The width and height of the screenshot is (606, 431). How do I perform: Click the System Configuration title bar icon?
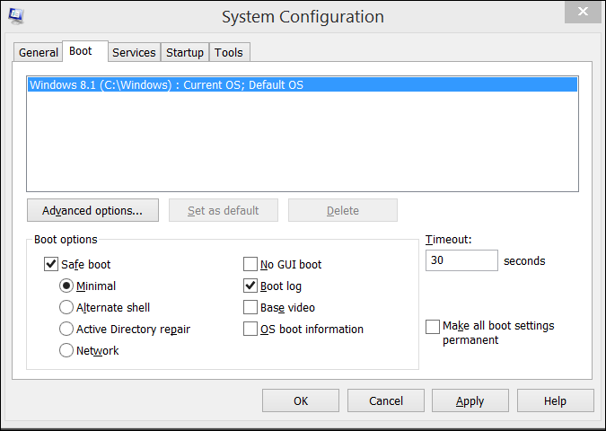pos(16,16)
